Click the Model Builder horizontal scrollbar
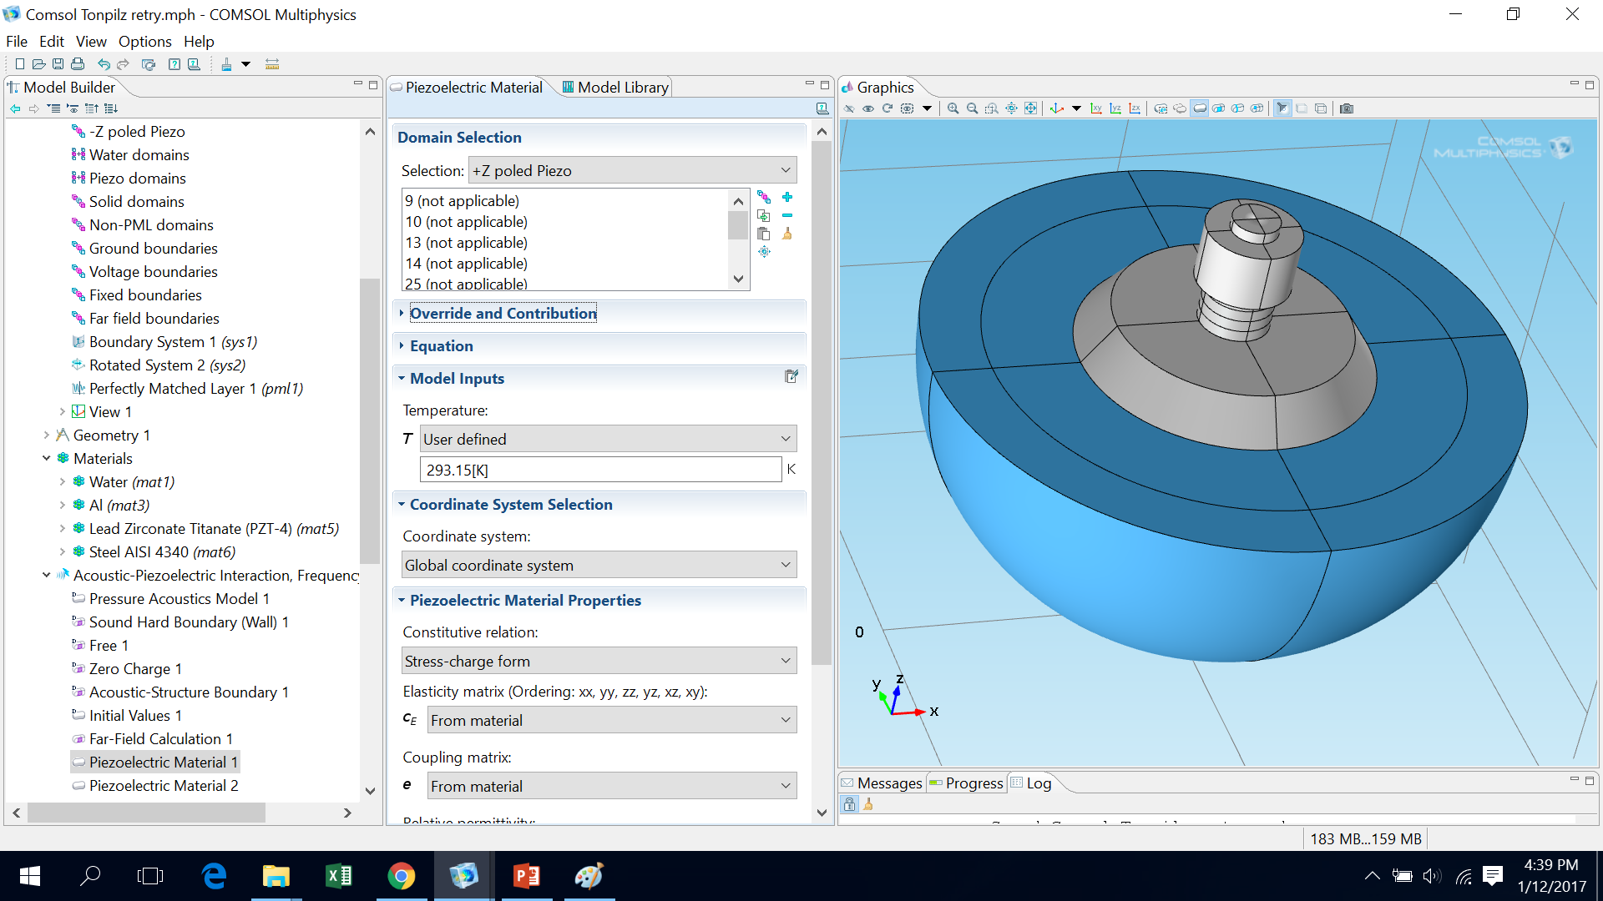Screen dimensions: 1603x901 (x=146, y=812)
